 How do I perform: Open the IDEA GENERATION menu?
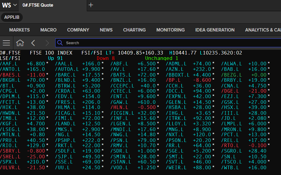point(215,30)
